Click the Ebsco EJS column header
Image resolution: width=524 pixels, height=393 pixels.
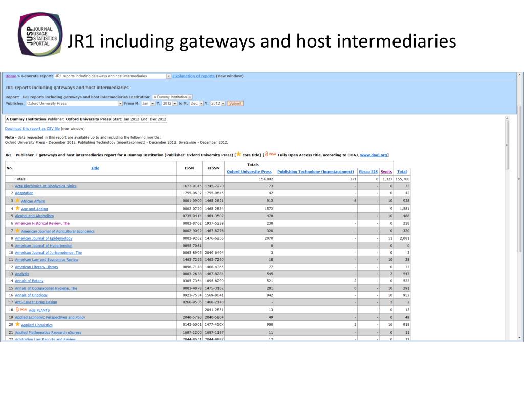coord(368,172)
